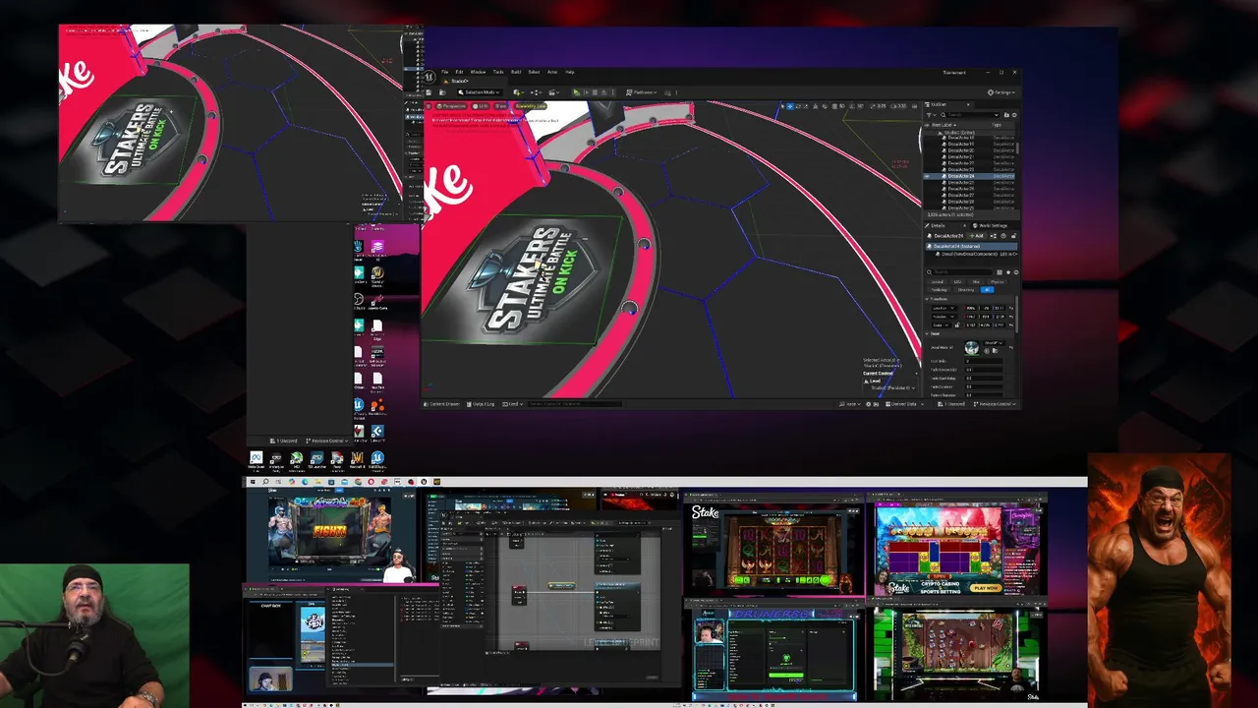The width and height of the screenshot is (1258, 708).
Task: Click the Save icon in the toolbar
Action: pyautogui.click(x=429, y=92)
